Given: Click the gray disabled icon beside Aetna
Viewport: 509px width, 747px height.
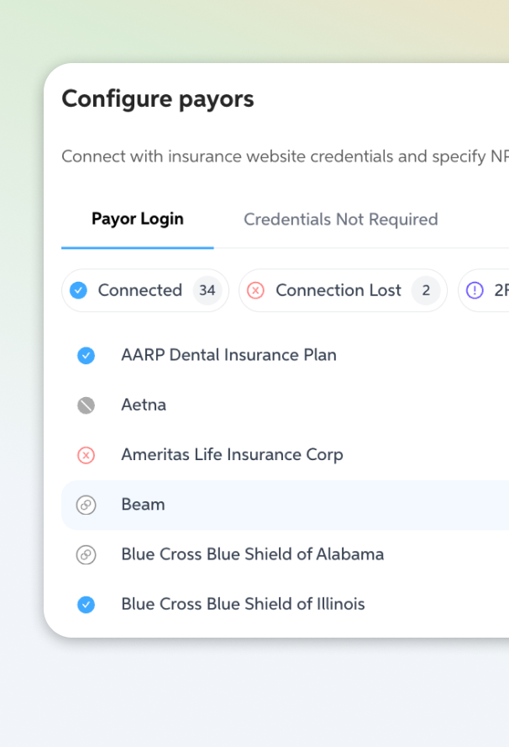Looking at the screenshot, I should click(x=86, y=405).
